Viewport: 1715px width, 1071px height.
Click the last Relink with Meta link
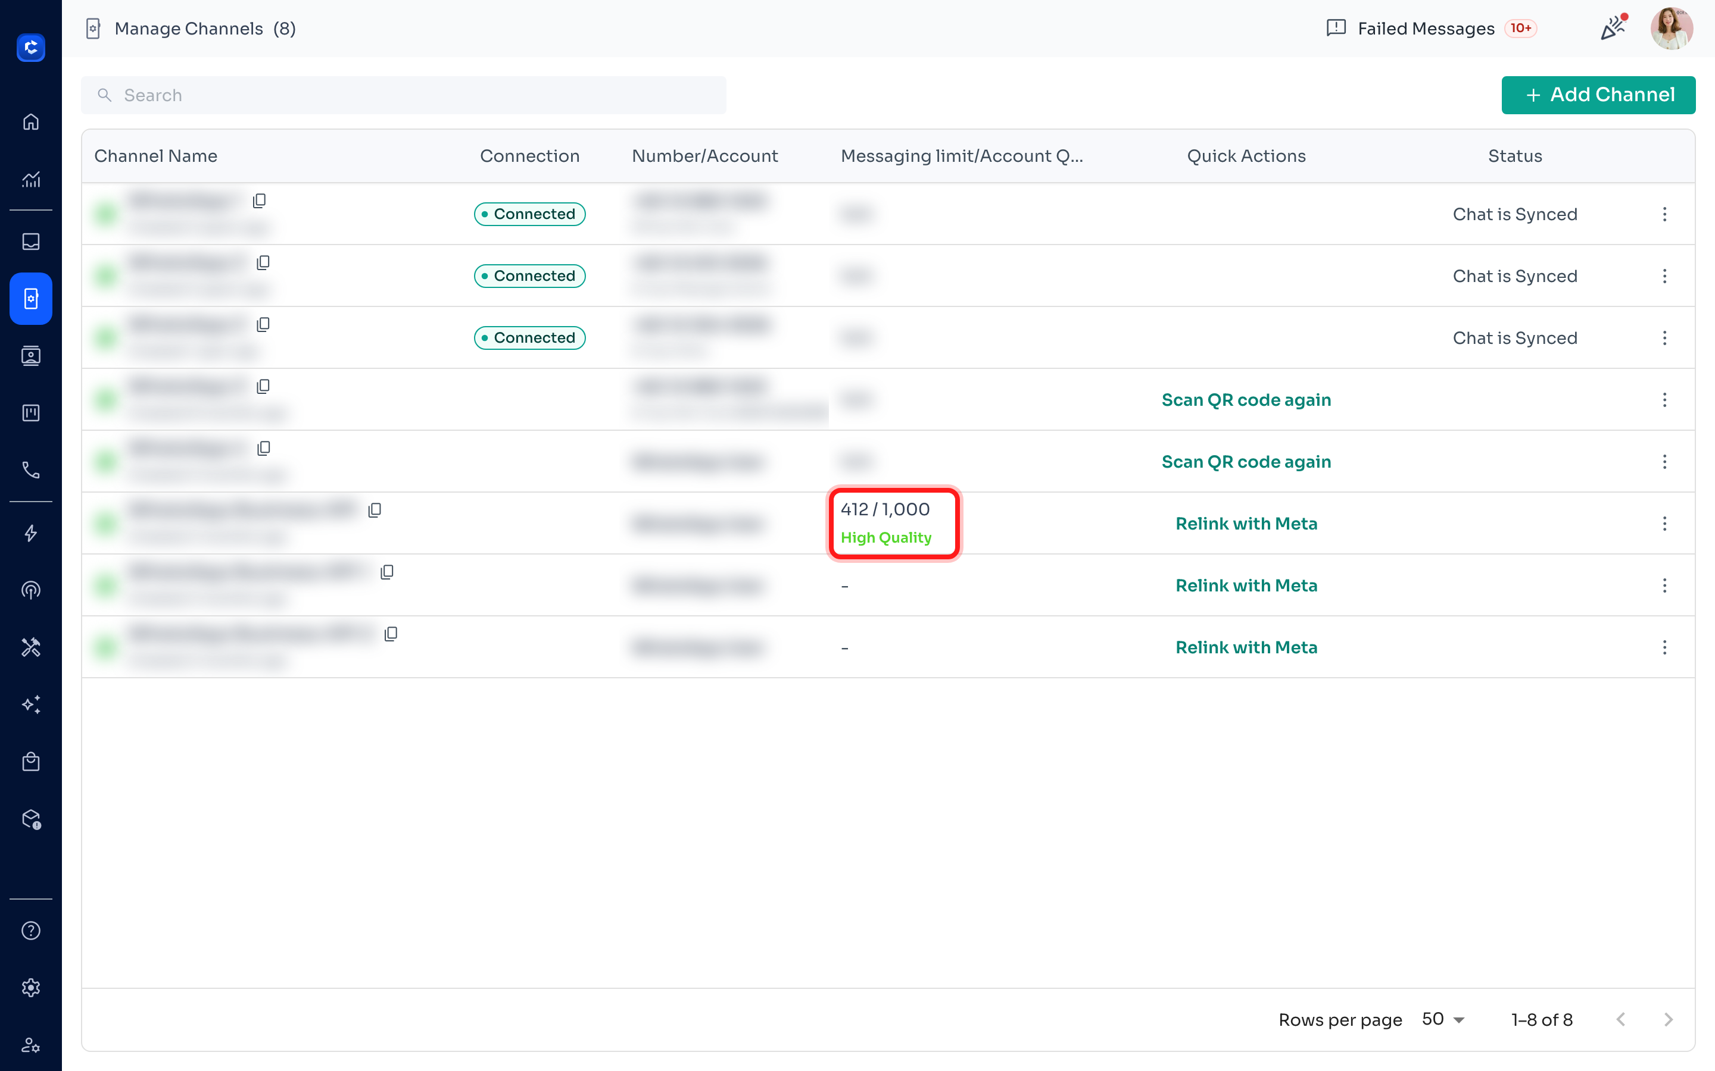click(1246, 647)
